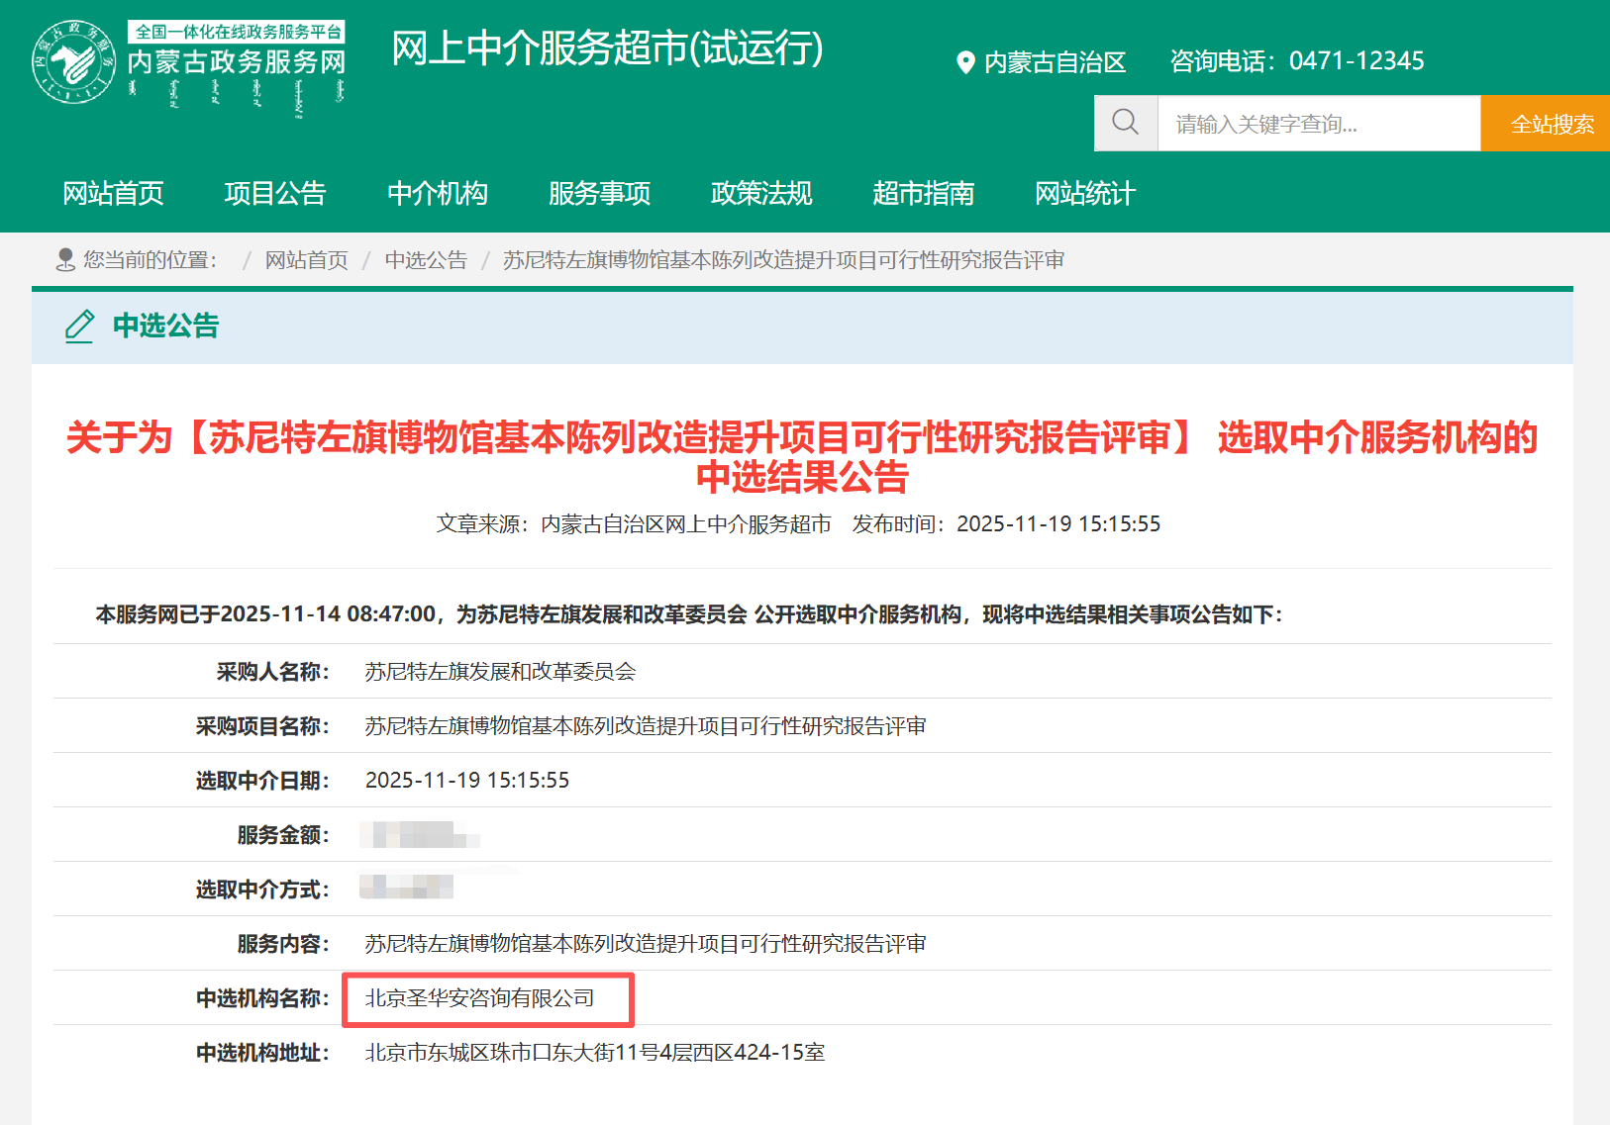Open the 政策法规 section

click(760, 194)
